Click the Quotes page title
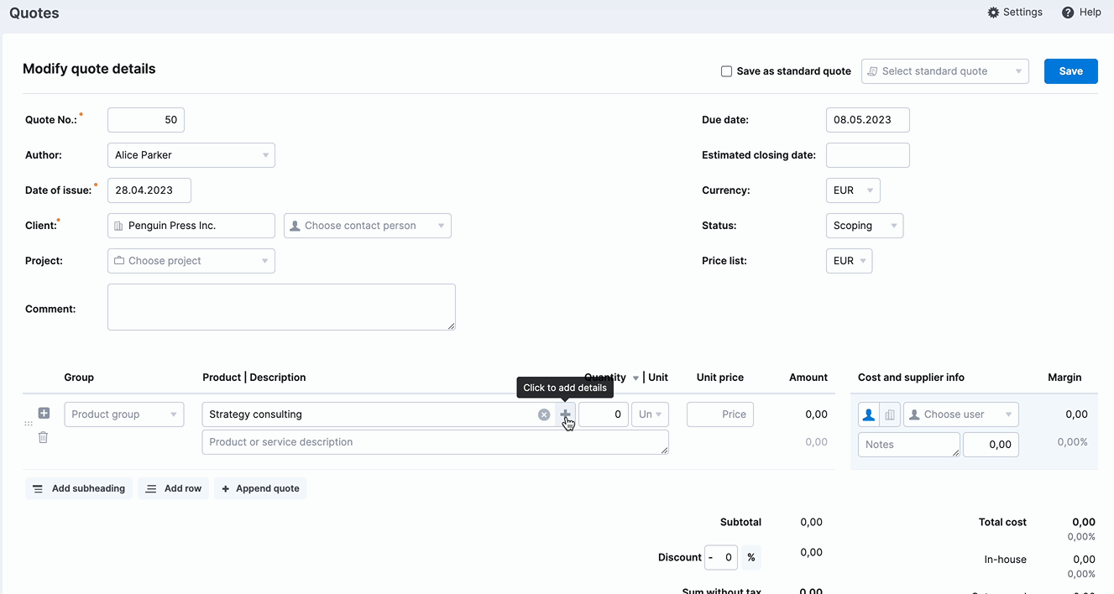The image size is (1114, 594). [34, 13]
